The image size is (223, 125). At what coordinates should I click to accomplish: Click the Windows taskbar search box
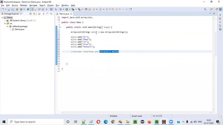[x=36, y=122]
